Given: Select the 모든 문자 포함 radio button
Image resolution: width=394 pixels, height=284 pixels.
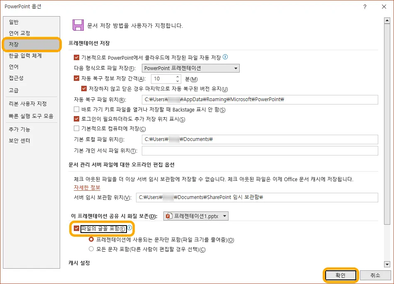Looking at the screenshot, I should (91, 248).
